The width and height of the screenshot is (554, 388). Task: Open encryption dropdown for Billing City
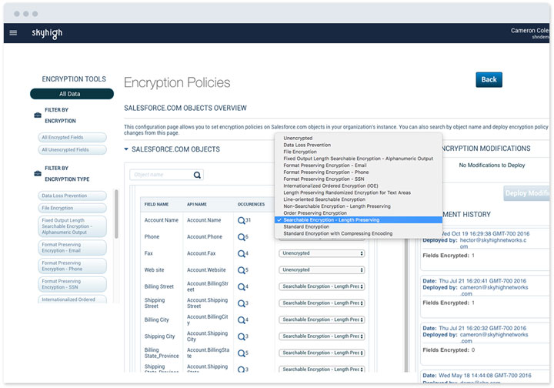(322, 319)
